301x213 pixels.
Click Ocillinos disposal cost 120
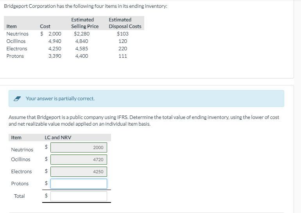(123, 41)
